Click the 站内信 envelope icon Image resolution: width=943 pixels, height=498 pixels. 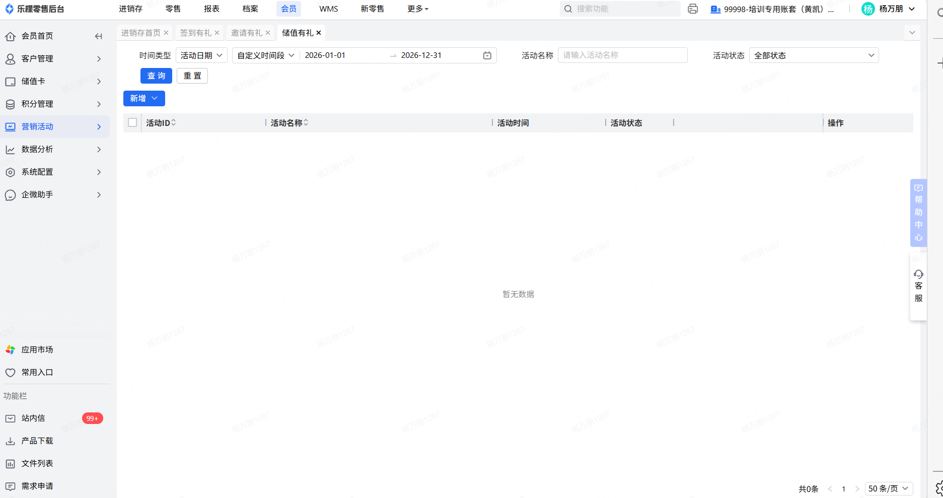[x=10, y=418]
